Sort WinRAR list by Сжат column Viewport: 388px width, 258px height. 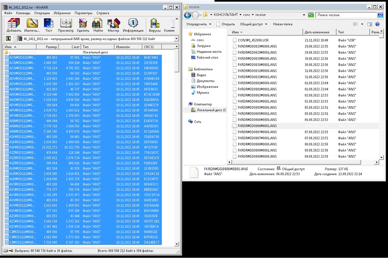coord(69,46)
